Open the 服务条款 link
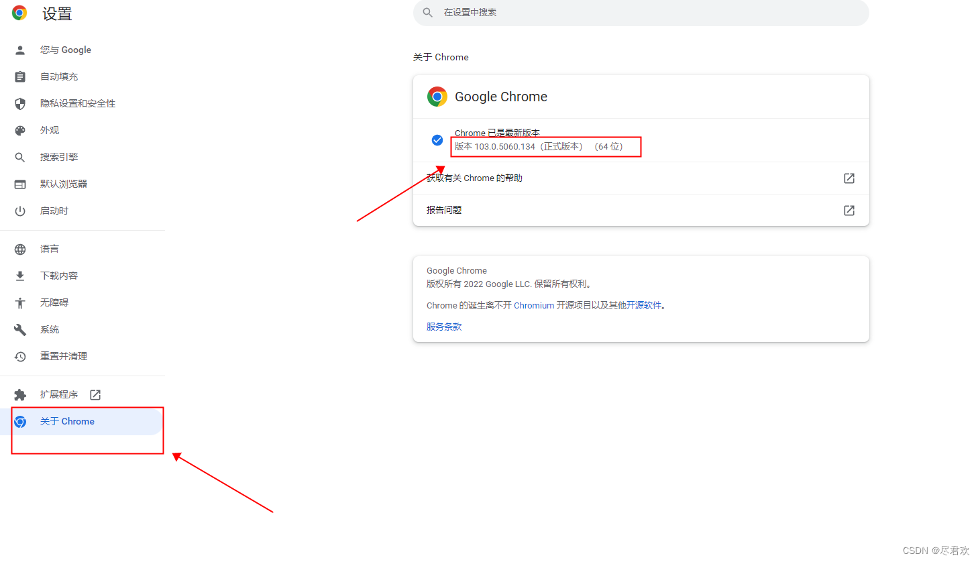Viewport: 980px width, 562px height. tap(444, 327)
